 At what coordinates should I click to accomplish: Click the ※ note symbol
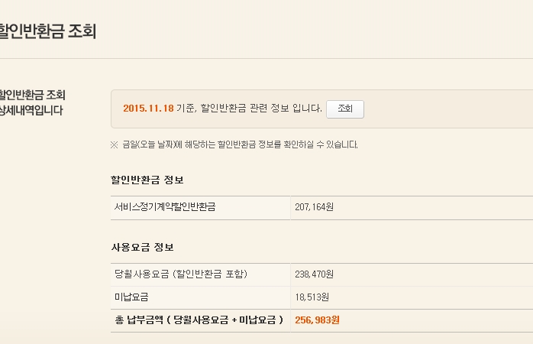click(x=115, y=144)
